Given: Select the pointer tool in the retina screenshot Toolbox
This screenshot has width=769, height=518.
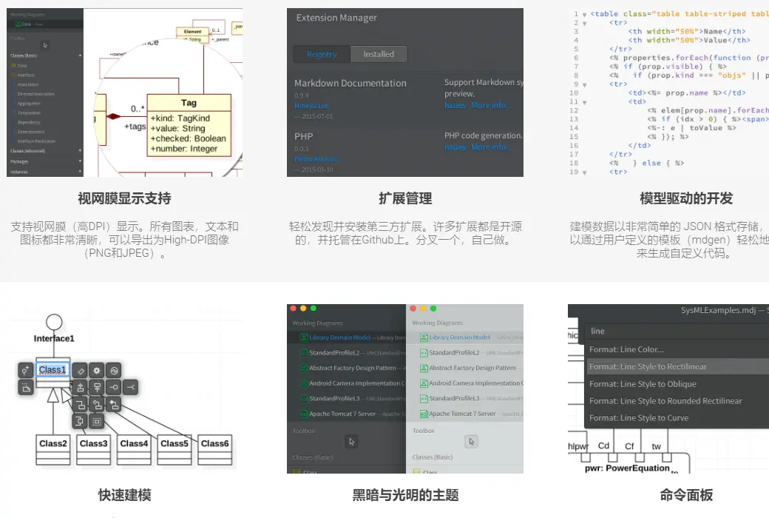Looking at the screenshot, I should pyautogui.click(x=45, y=45).
